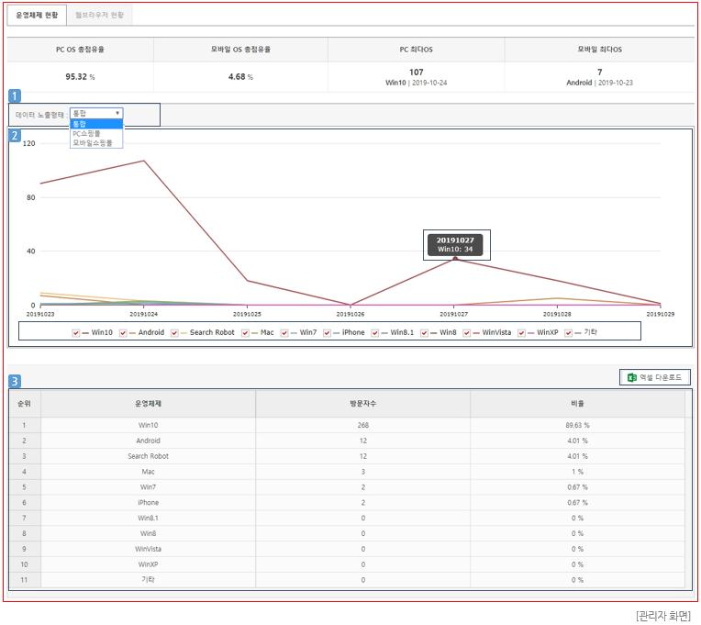This screenshot has width=701, height=625.
Task: Toggle the Mac legend checkbox
Action: [245, 333]
